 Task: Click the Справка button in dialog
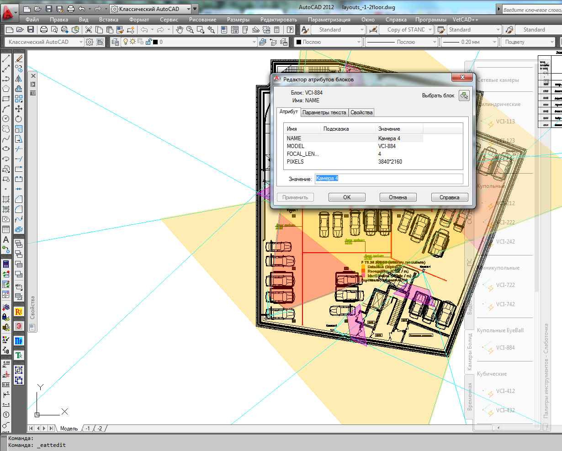point(450,197)
